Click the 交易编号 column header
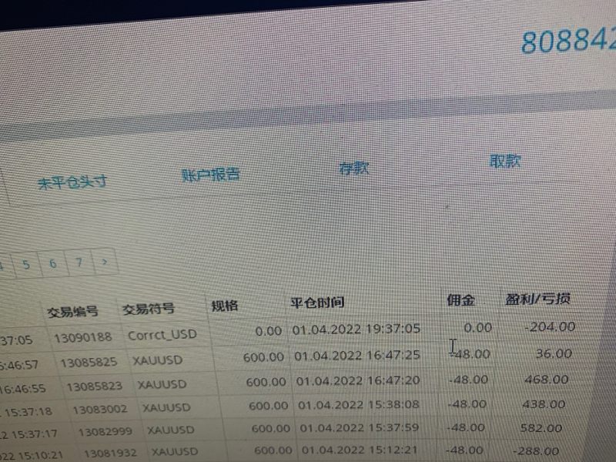This screenshot has width=616, height=462. (x=72, y=312)
